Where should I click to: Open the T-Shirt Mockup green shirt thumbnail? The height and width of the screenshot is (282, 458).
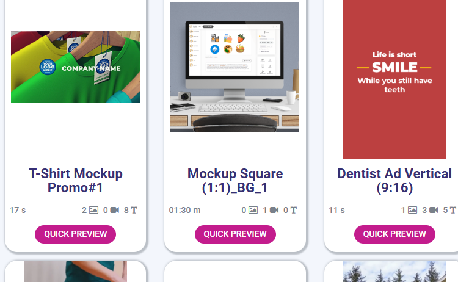pos(75,67)
